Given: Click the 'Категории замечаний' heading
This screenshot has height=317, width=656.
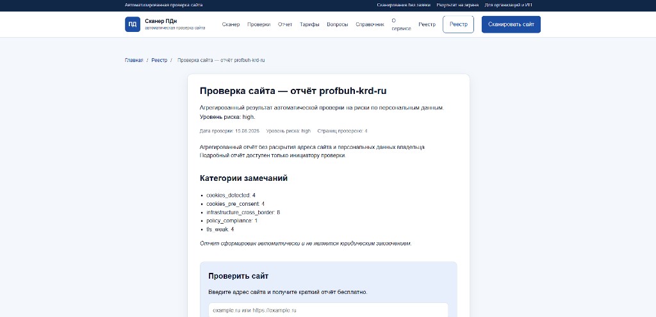Looking at the screenshot, I should (243, 178).
